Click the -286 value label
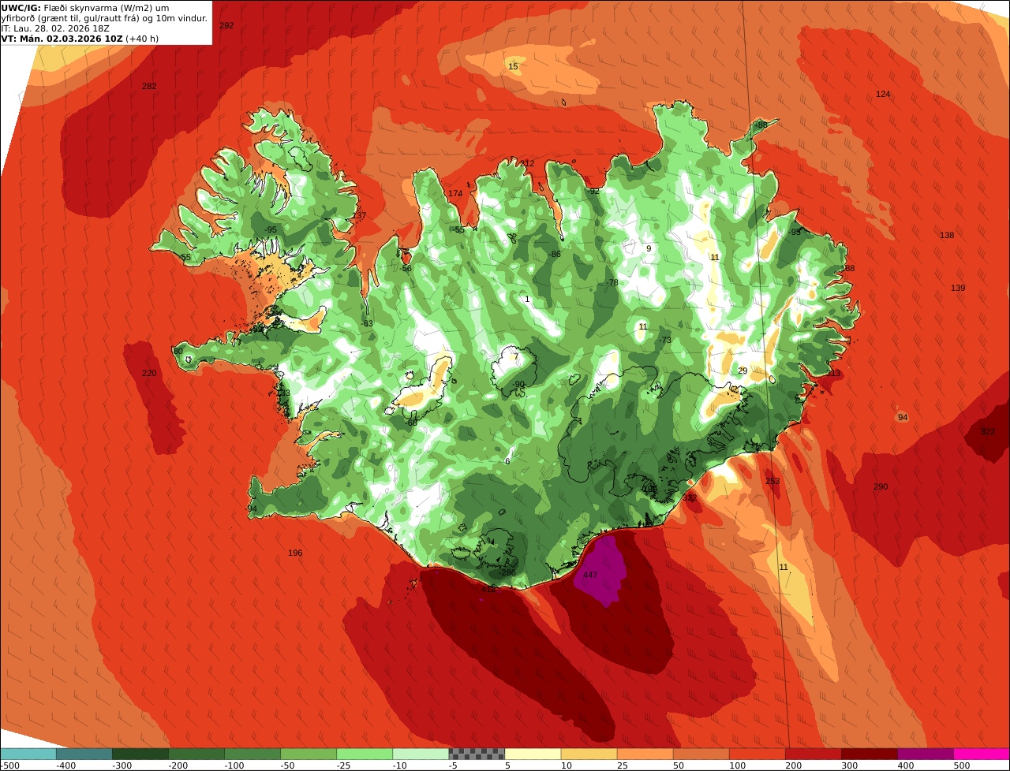The height and width of the screenshot is (771, 1010). (x=507, y=573)
